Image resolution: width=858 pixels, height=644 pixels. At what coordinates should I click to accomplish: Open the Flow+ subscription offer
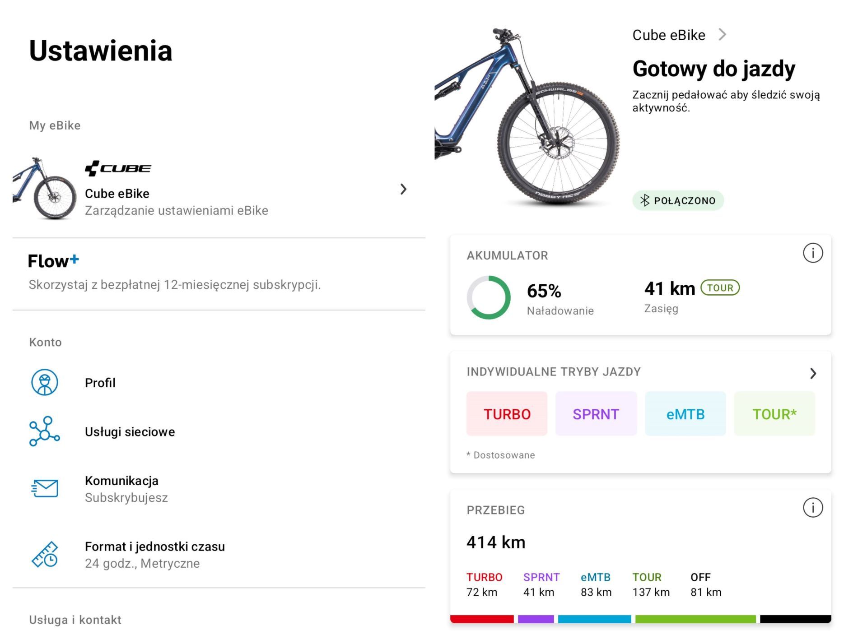tap(219, 273)
